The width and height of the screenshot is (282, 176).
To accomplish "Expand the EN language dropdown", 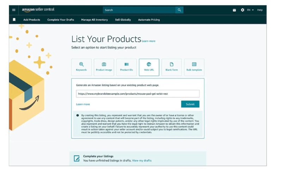I will pos(250,10).
